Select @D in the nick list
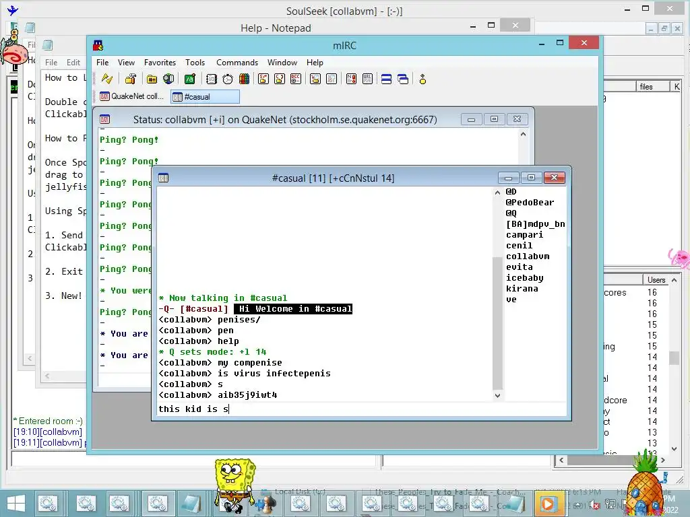 511,192
